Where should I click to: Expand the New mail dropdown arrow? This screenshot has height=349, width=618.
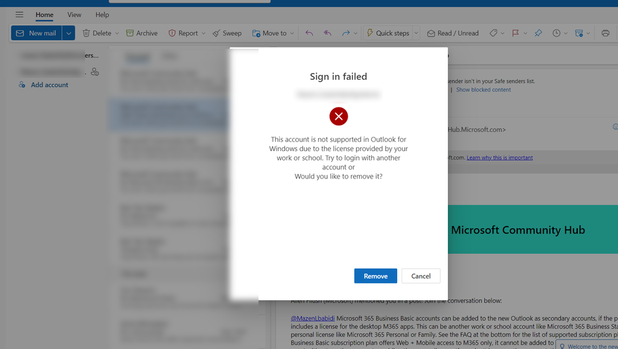coord(69,33)
